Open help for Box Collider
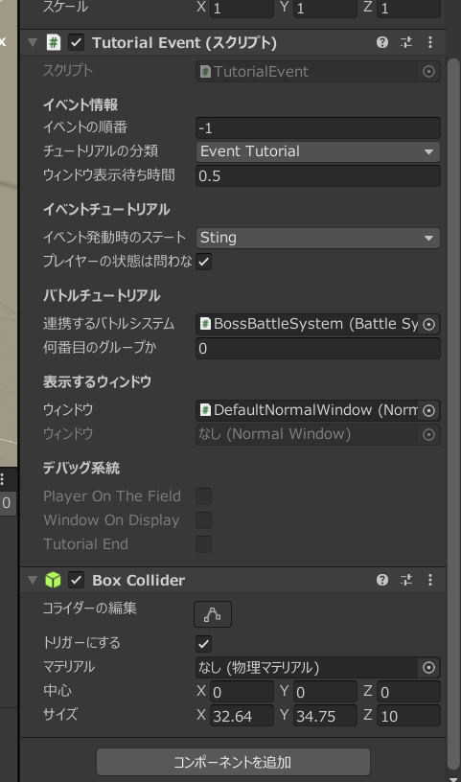 (382, 580)
